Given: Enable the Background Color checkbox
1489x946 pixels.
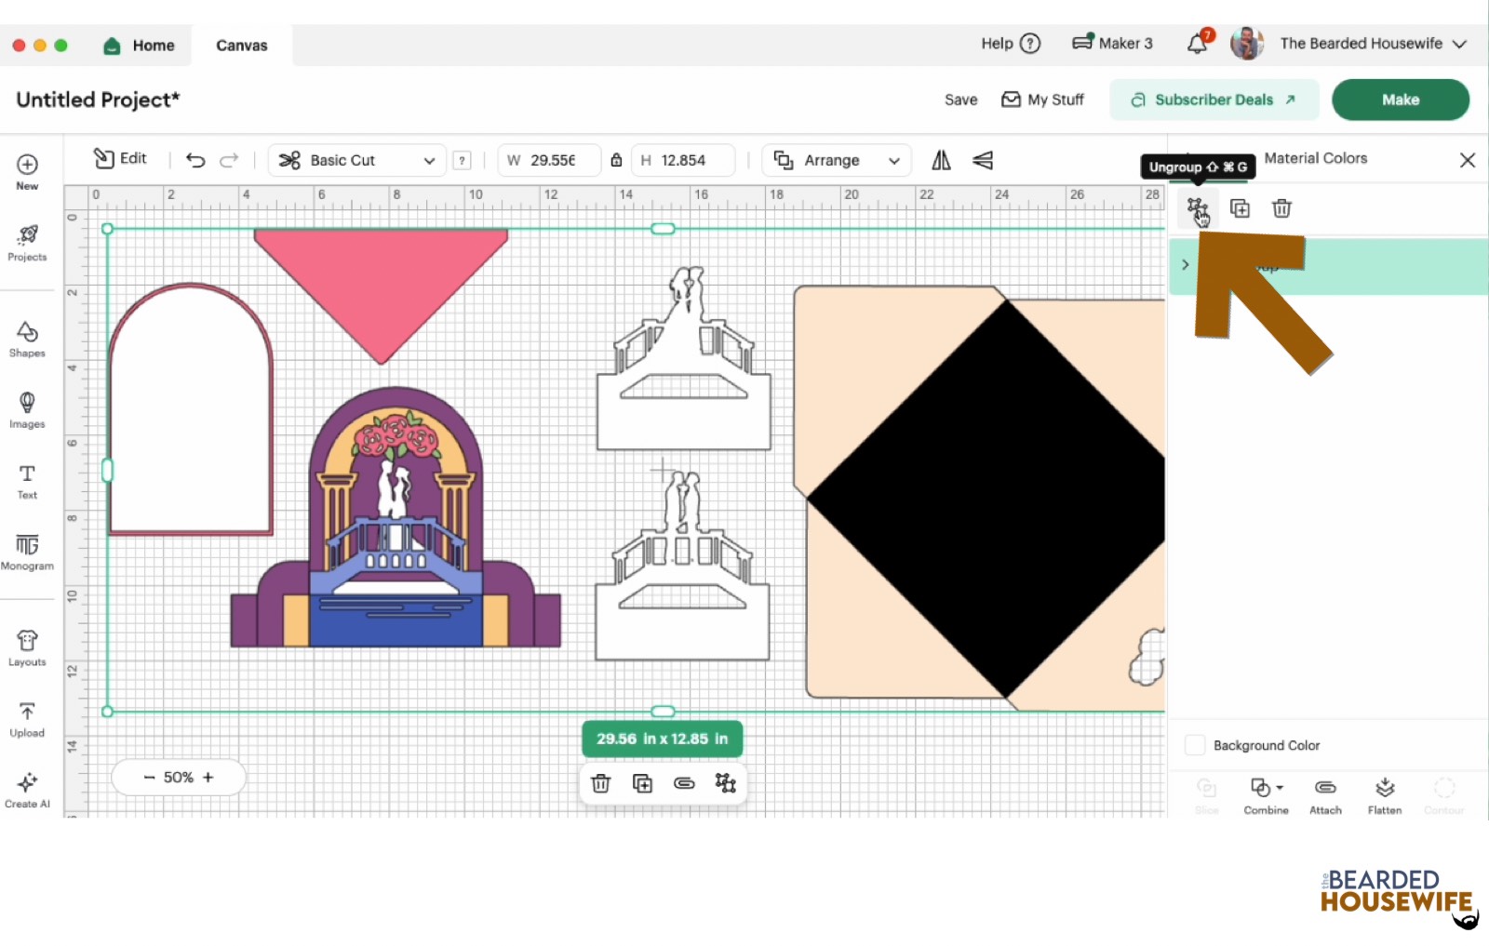Looking at the screenshot, I should (1194, 745).
